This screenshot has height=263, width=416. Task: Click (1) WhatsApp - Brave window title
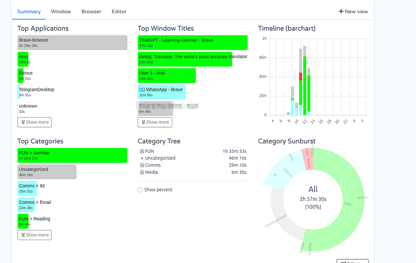click(162, 92)
